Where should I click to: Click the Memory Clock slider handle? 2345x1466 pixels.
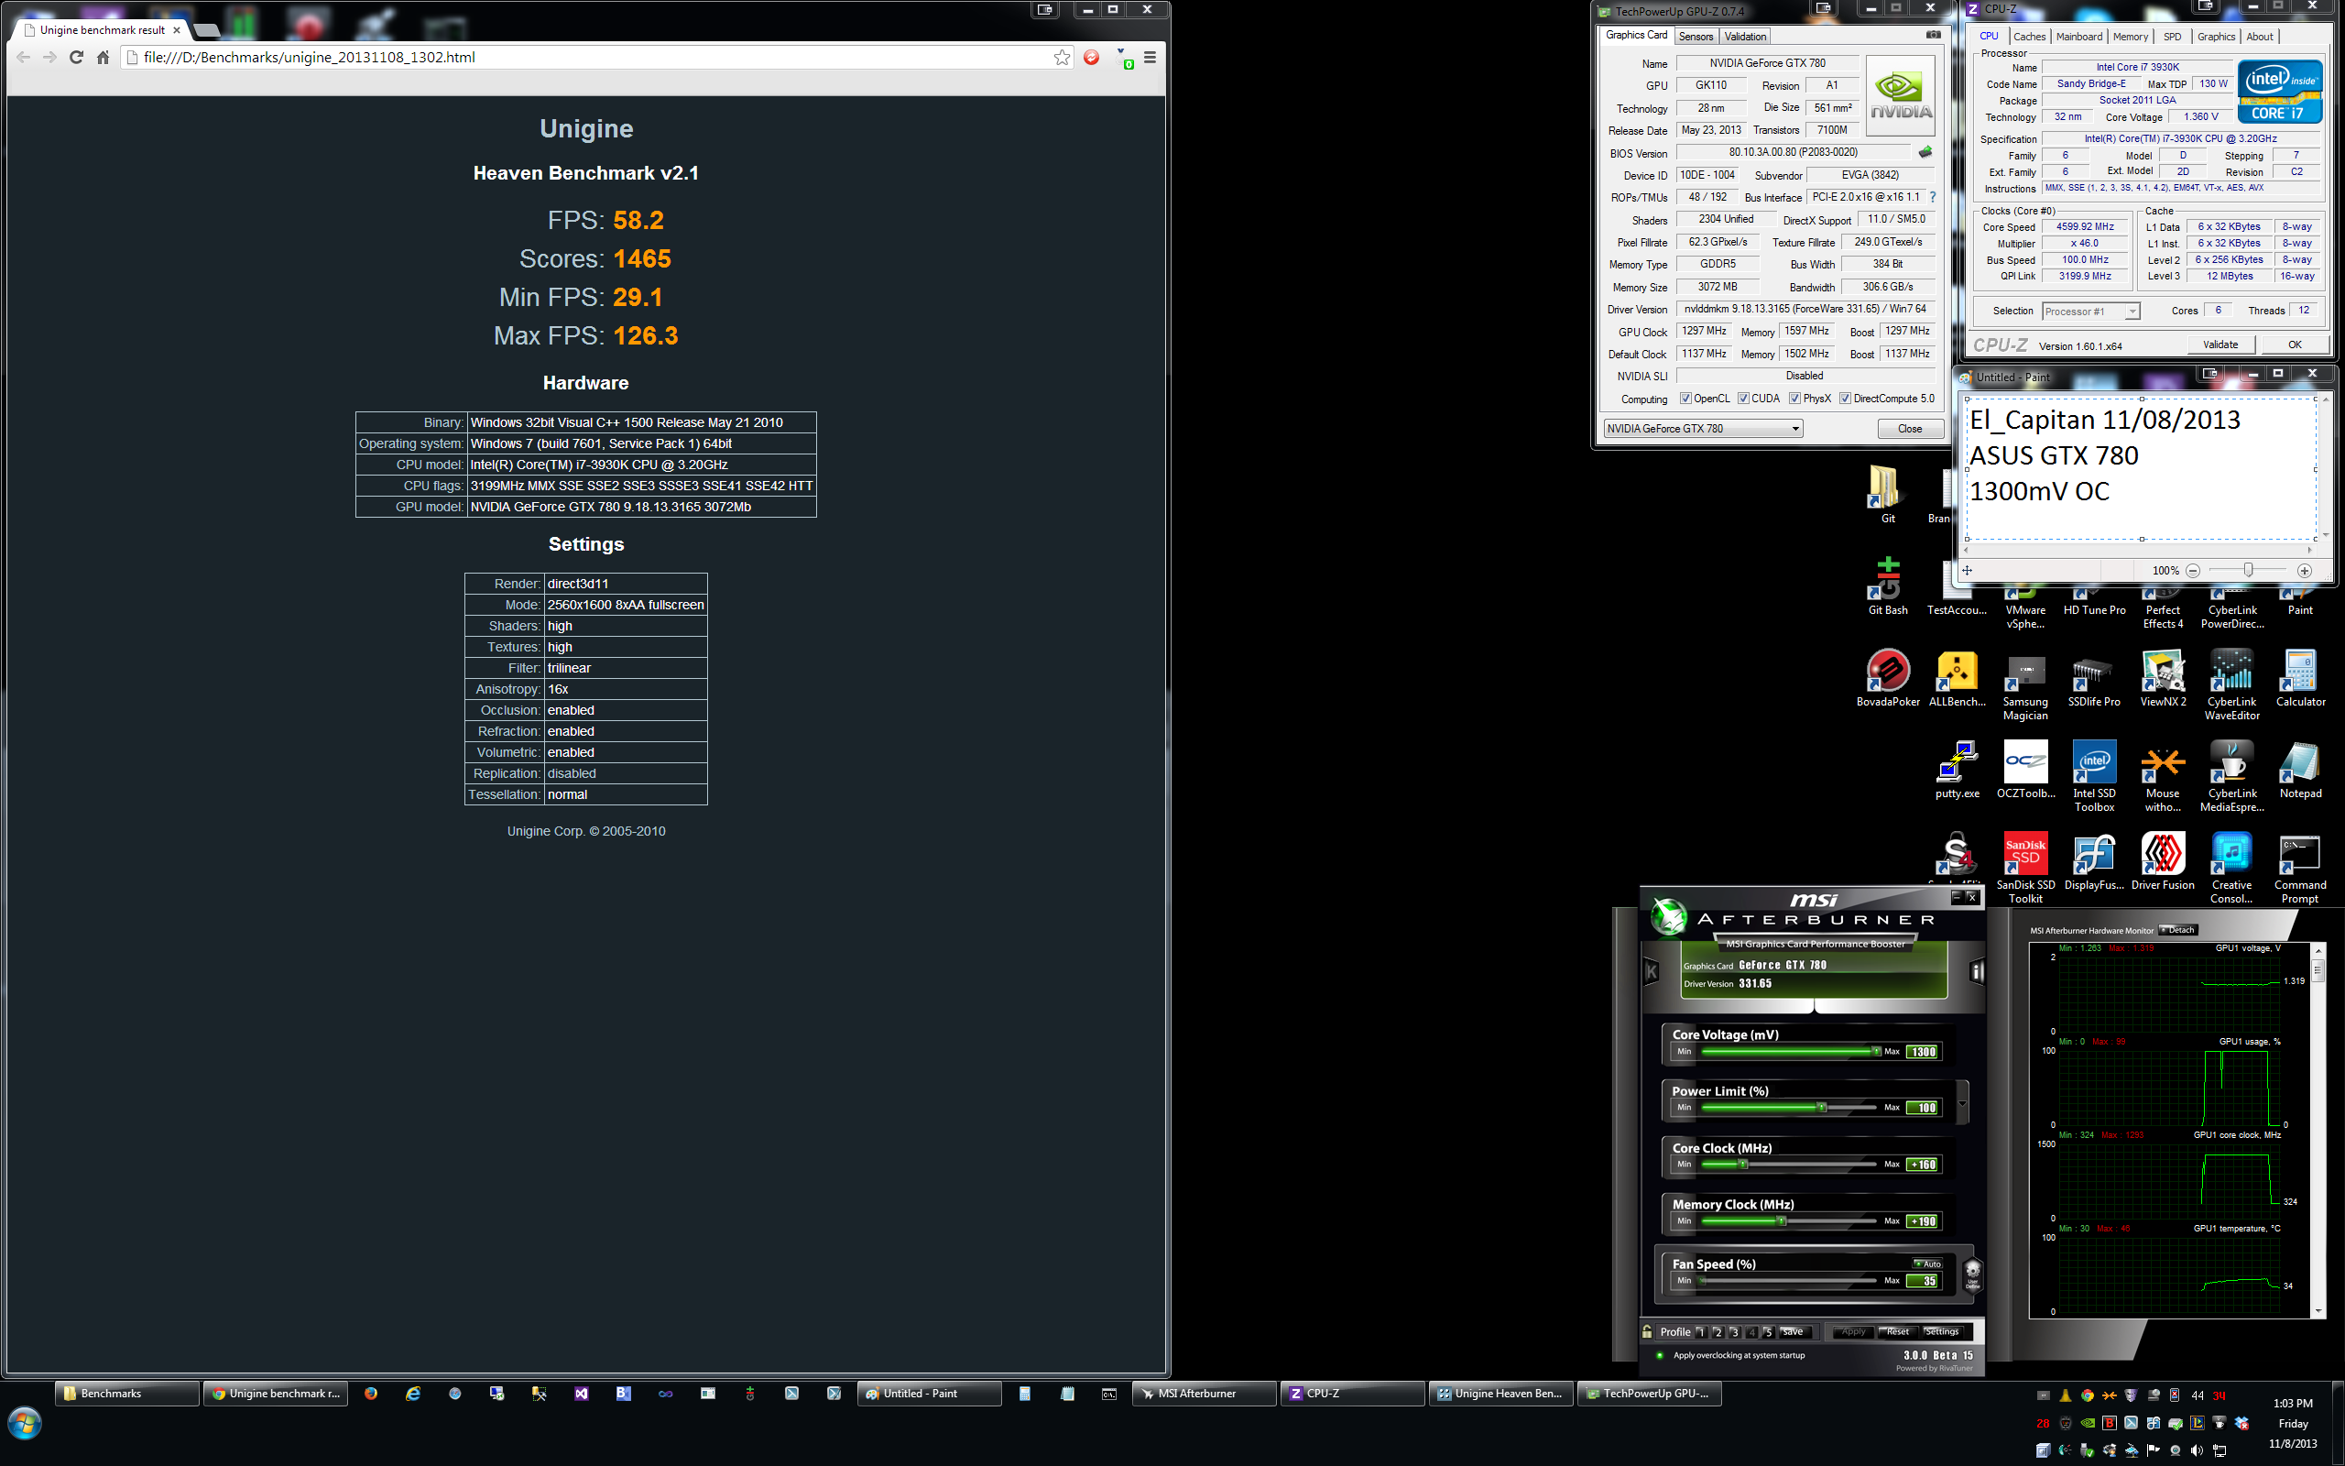[1781, 1220]
